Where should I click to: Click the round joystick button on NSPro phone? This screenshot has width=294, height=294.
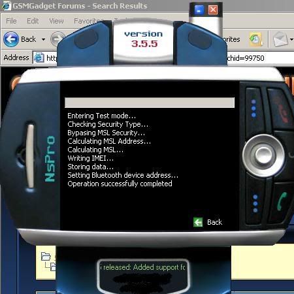(263, 155)
